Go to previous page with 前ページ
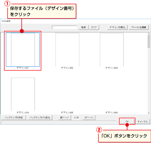This screenshot has width=151, height=143. (x=65, y=117)
